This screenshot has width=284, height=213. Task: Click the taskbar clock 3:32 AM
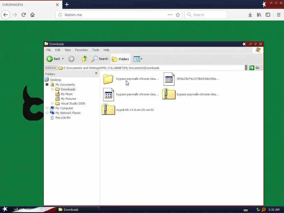click(274, 210)
